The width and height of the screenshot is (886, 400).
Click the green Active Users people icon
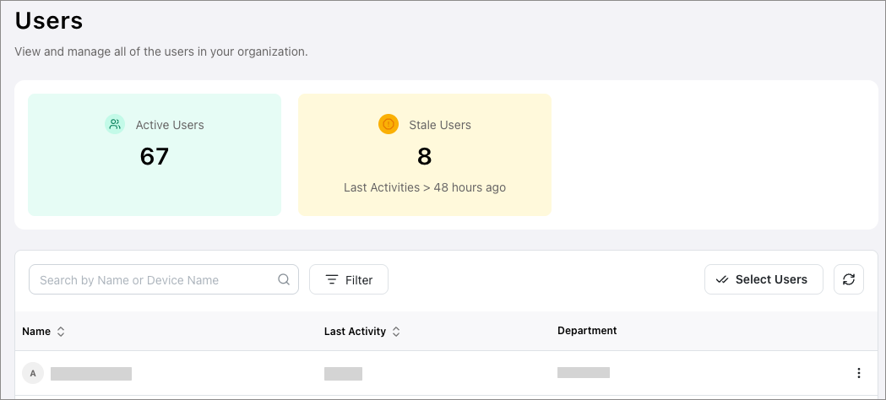coord(115,124)
